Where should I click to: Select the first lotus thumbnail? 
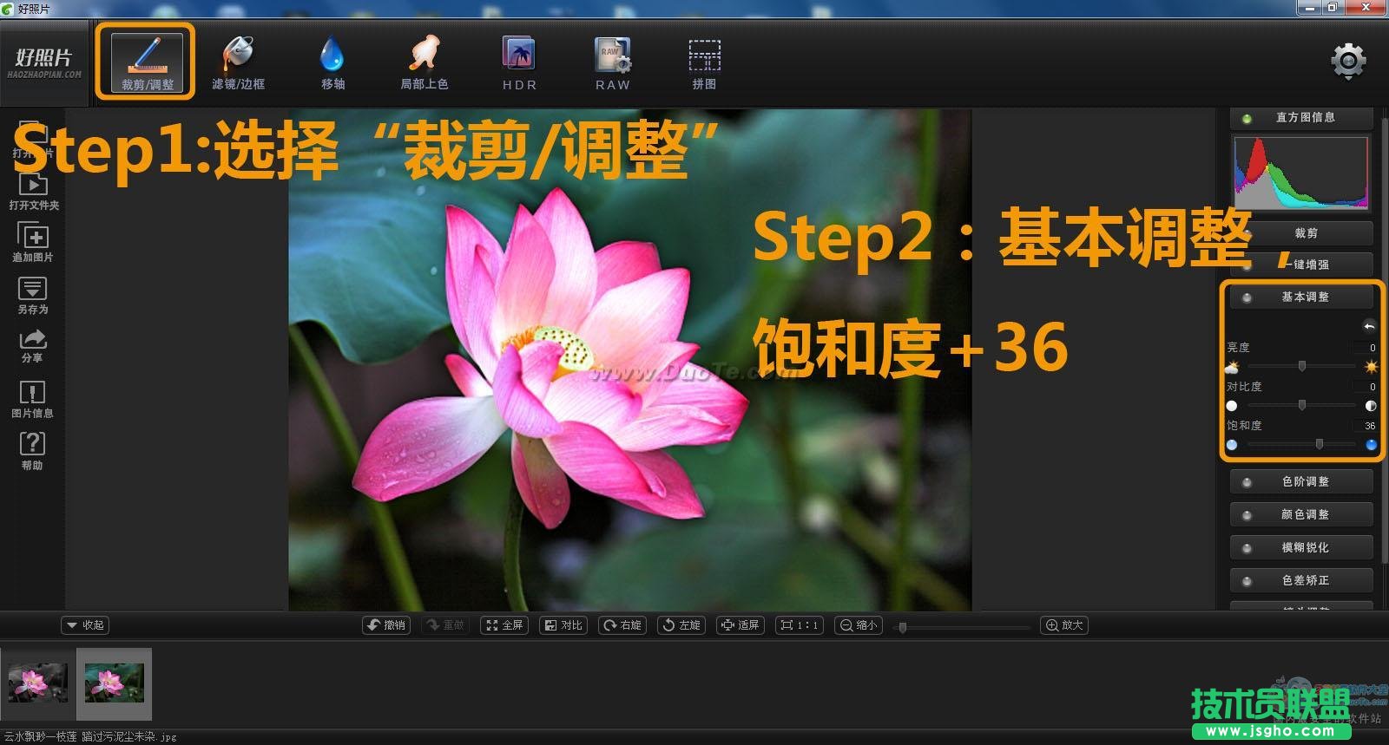click(x=37, y=683)
